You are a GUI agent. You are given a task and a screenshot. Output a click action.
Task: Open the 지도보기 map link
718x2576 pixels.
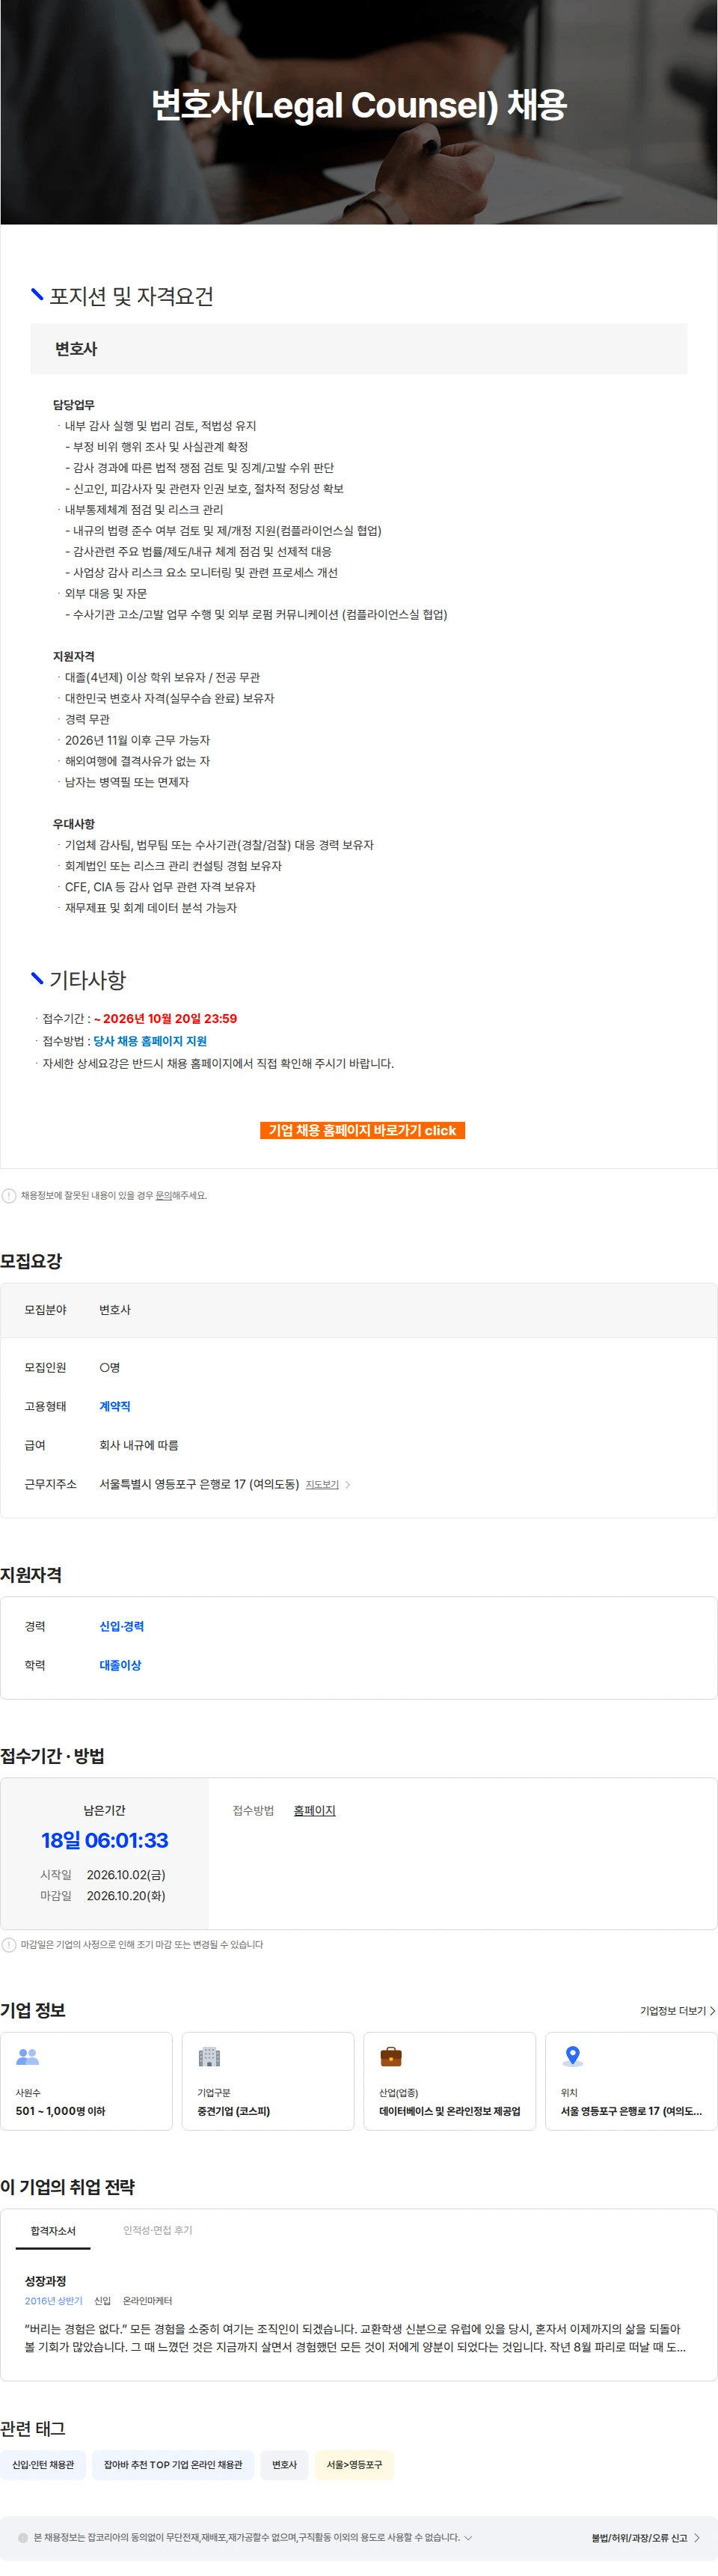pos(322,1484)
